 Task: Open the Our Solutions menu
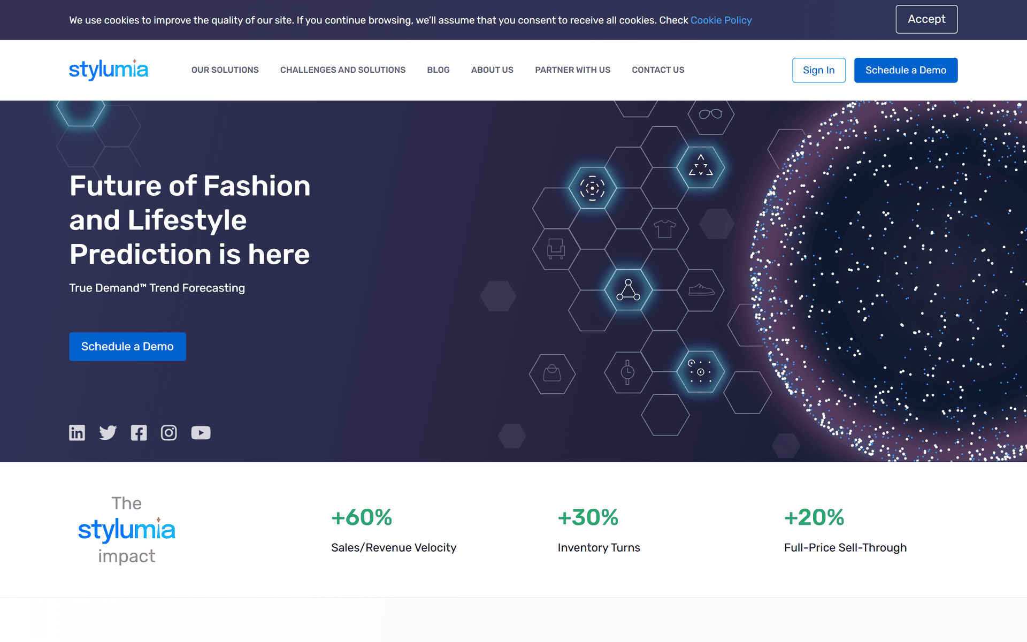[x=225, y=70]
